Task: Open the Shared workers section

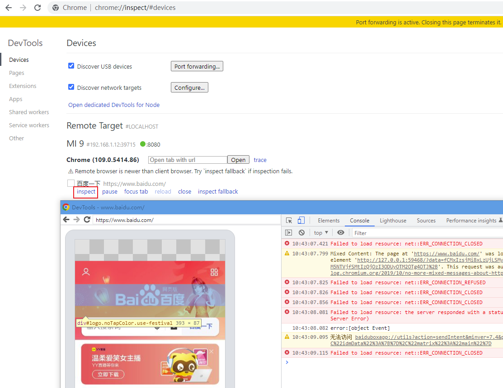Action: pyautogui.click(x=29, y=112)
